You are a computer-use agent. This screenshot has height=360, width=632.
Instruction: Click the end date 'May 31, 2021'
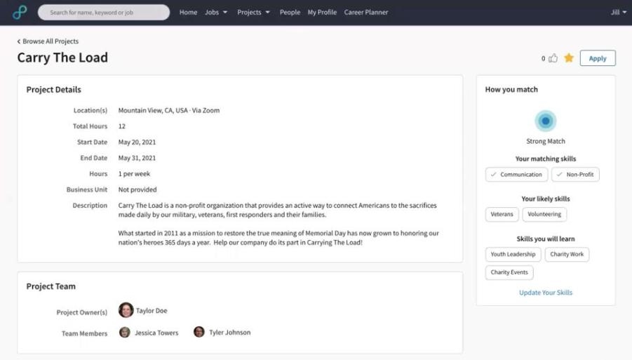tap(137, 158)
